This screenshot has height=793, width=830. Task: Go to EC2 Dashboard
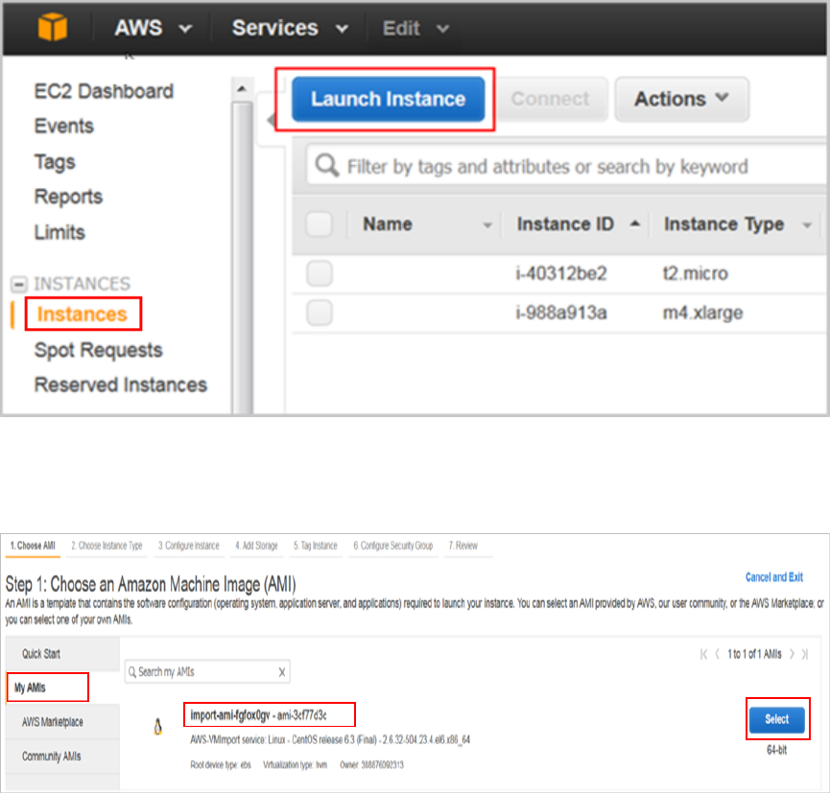pos(104,91)
